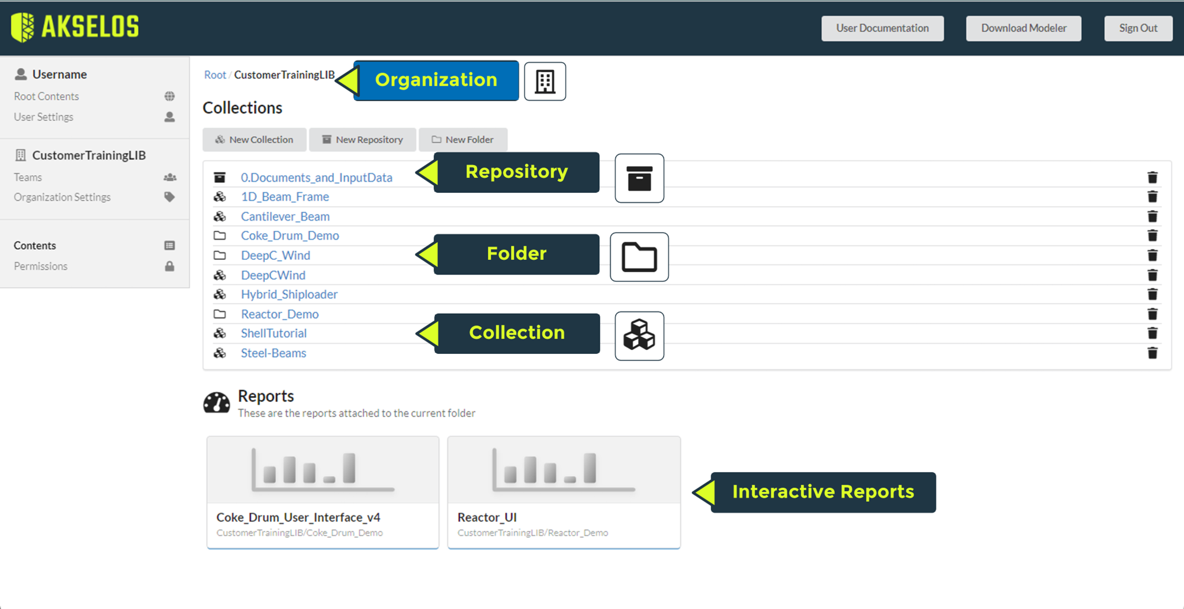Open the 0.Documents_and_InputData repository link

click(x=317, y=177)
